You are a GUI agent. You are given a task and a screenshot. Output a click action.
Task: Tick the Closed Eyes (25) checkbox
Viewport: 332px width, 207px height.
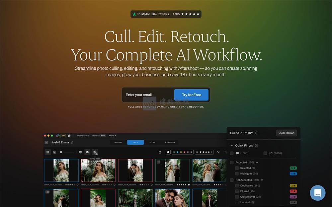pos(237,197)
